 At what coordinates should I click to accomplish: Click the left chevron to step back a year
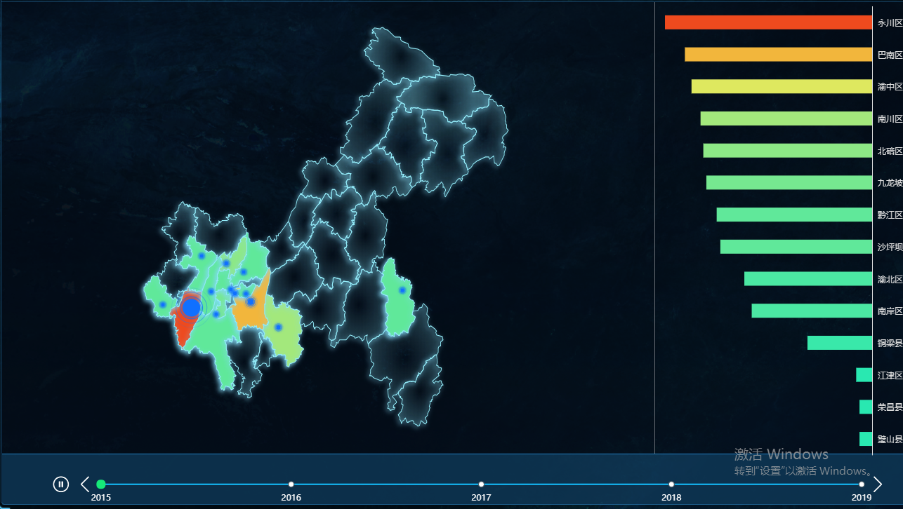coord(84,484)
